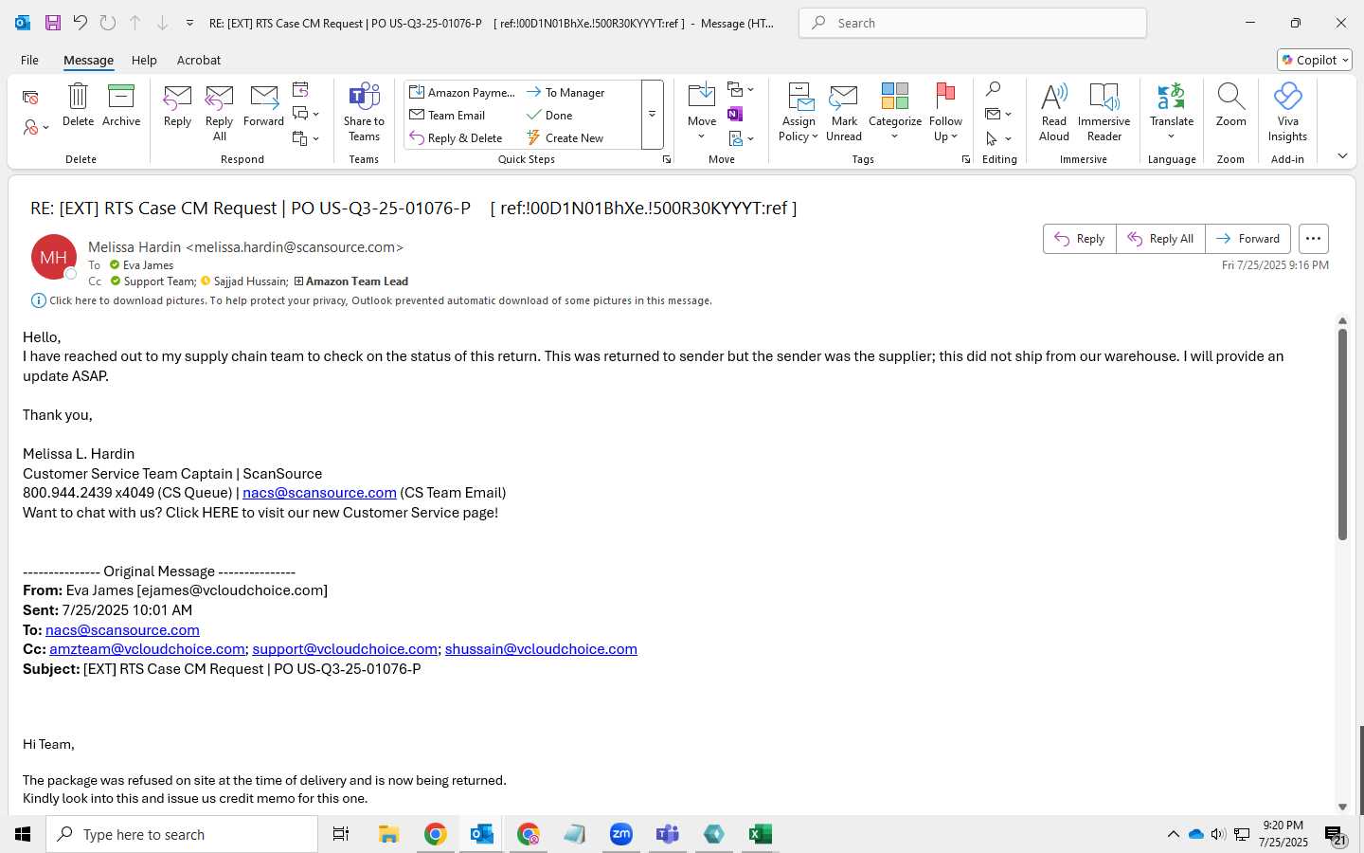1364x853 pixels.
Task: Open File Explorer from the taskbar
Action: point(388,834)
